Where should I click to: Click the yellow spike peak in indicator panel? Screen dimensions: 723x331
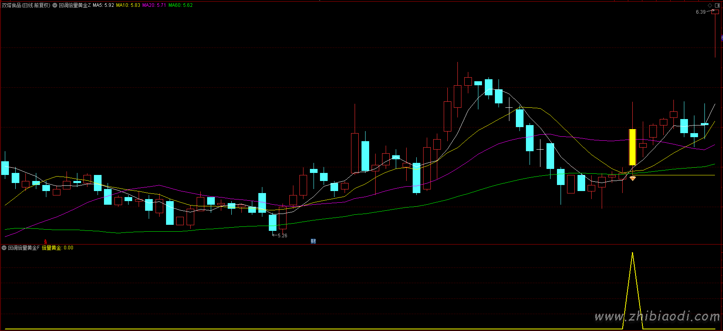coord(632,253)
